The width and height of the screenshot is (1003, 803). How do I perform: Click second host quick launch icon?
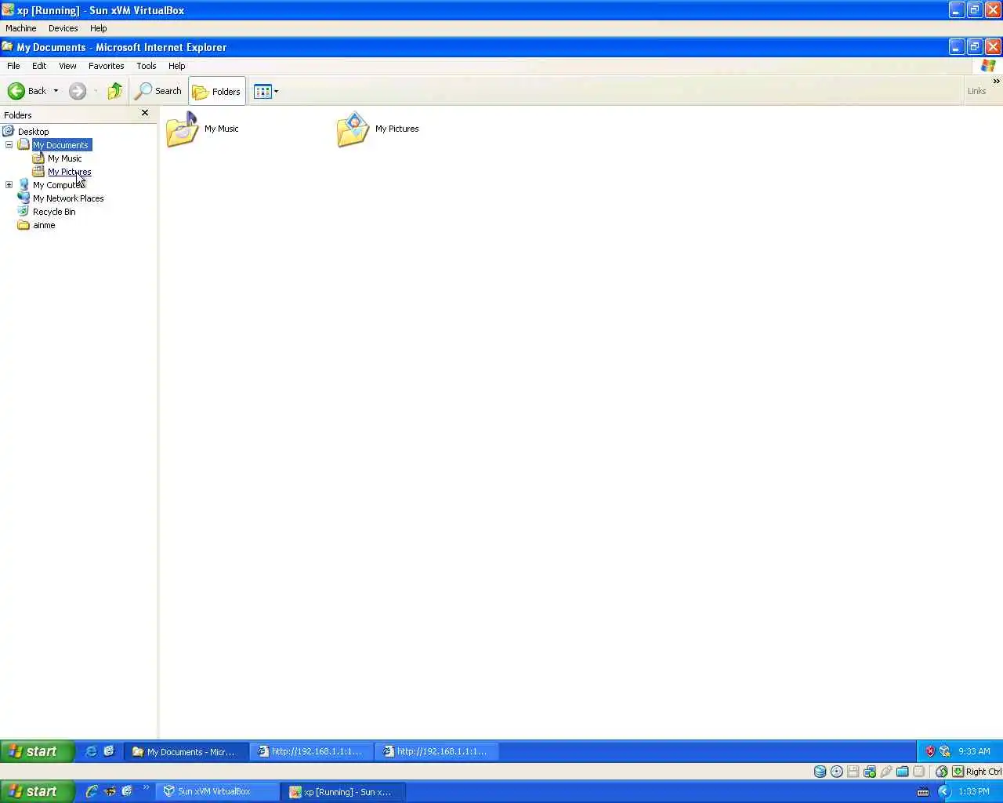(110, 791)
